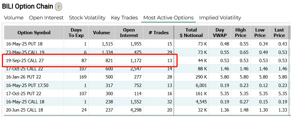Sort by Total $ Notional header

tap(191, 33)
